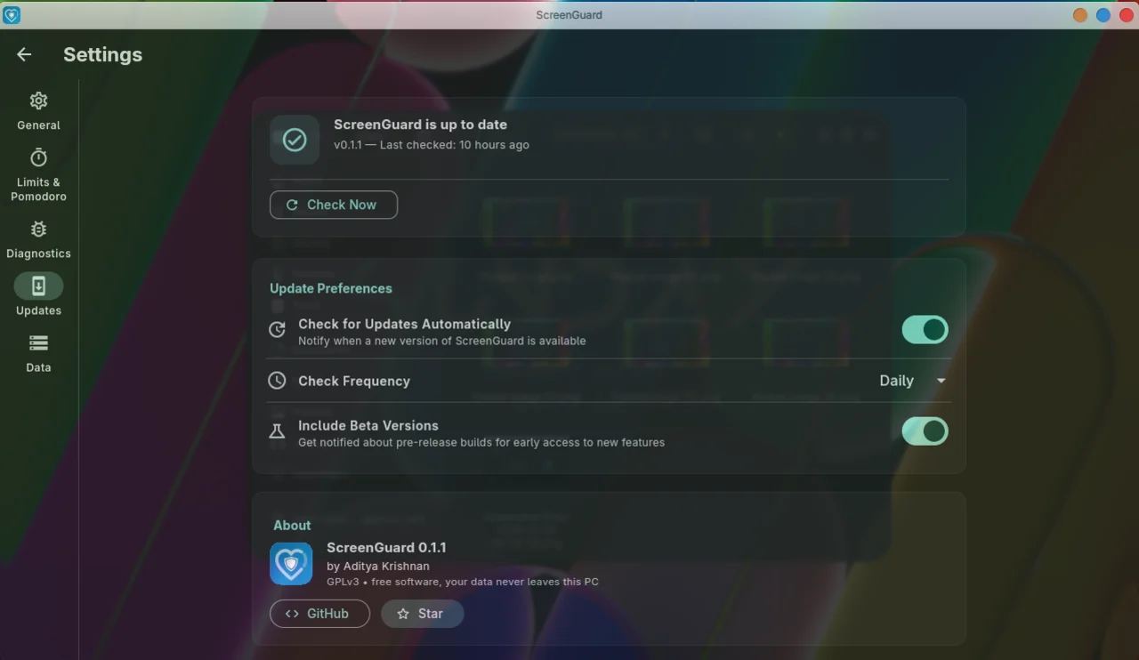Click the ScreenGuard shield icon in title bar
Screen dimensions: 1139x660
pos(12,15)
